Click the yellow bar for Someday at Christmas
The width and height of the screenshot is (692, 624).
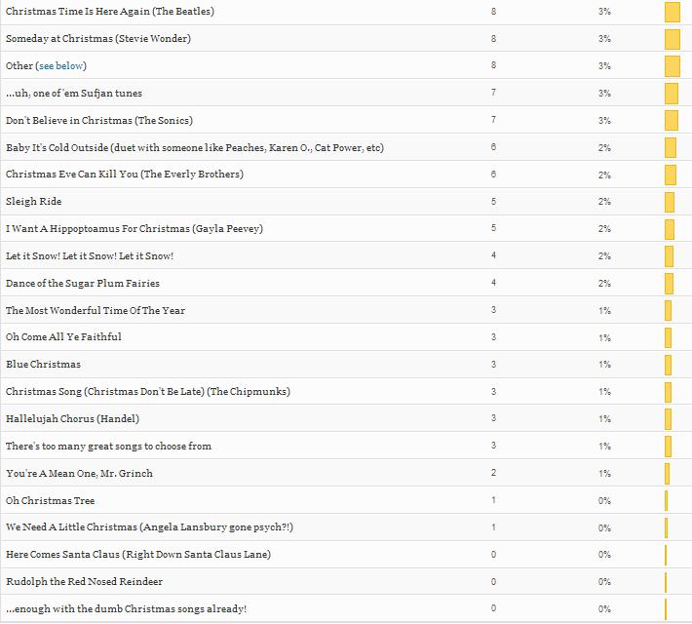[672, 39]
